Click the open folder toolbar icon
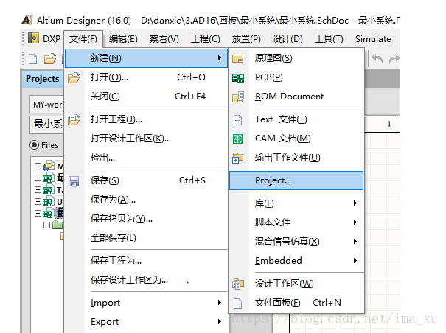This screenshot has height=333, width=446. click(x=49, y=59)
